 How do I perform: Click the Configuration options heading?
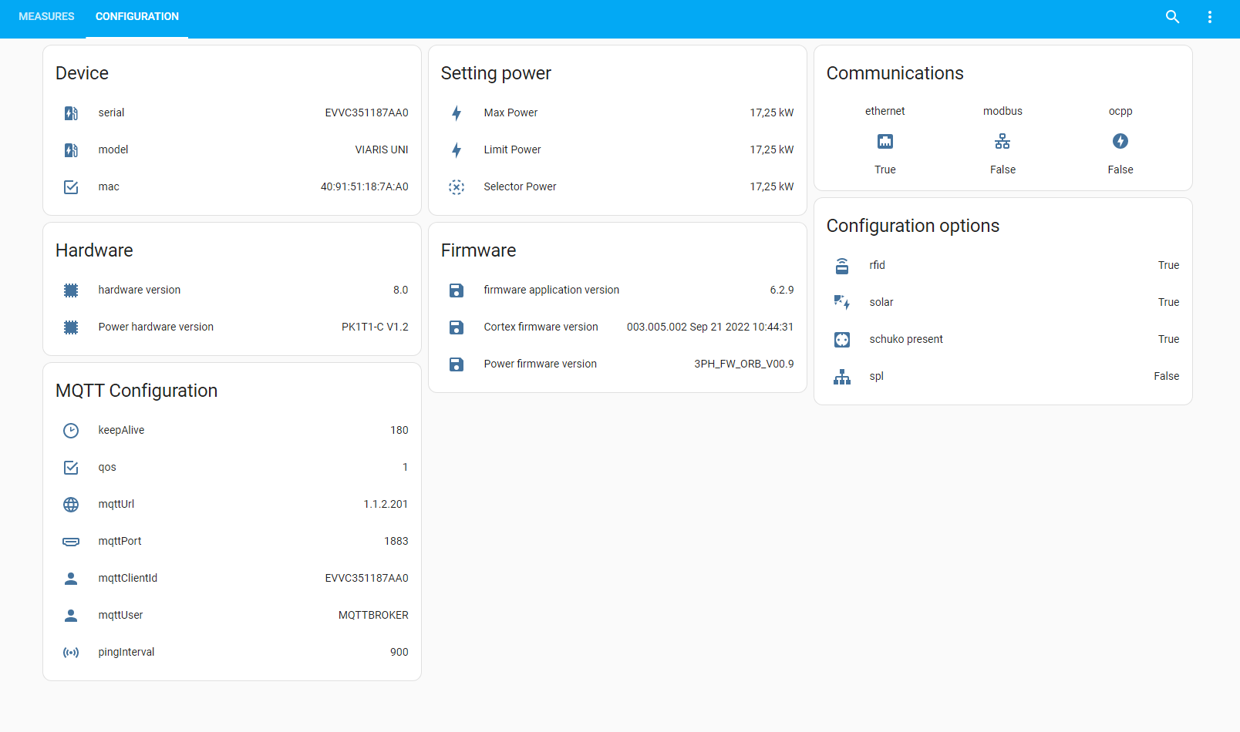coord(913,226)
